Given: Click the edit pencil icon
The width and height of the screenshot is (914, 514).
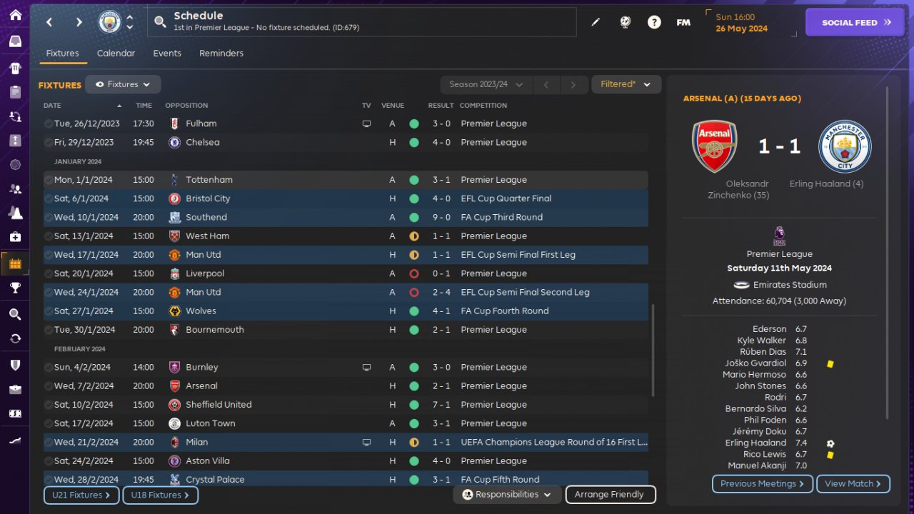Looking at the screenshot, I should (x=596, y=22).
